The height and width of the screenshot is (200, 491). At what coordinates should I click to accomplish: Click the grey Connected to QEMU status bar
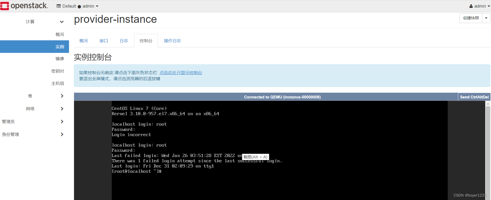pyautogui.click(x=266, y=97)
